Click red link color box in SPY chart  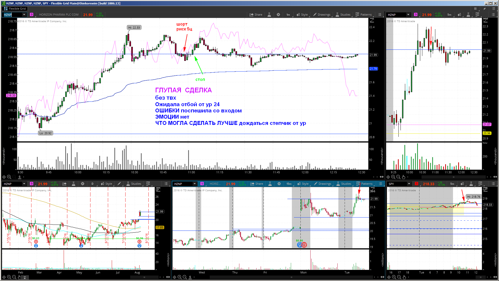click(417, 184)
